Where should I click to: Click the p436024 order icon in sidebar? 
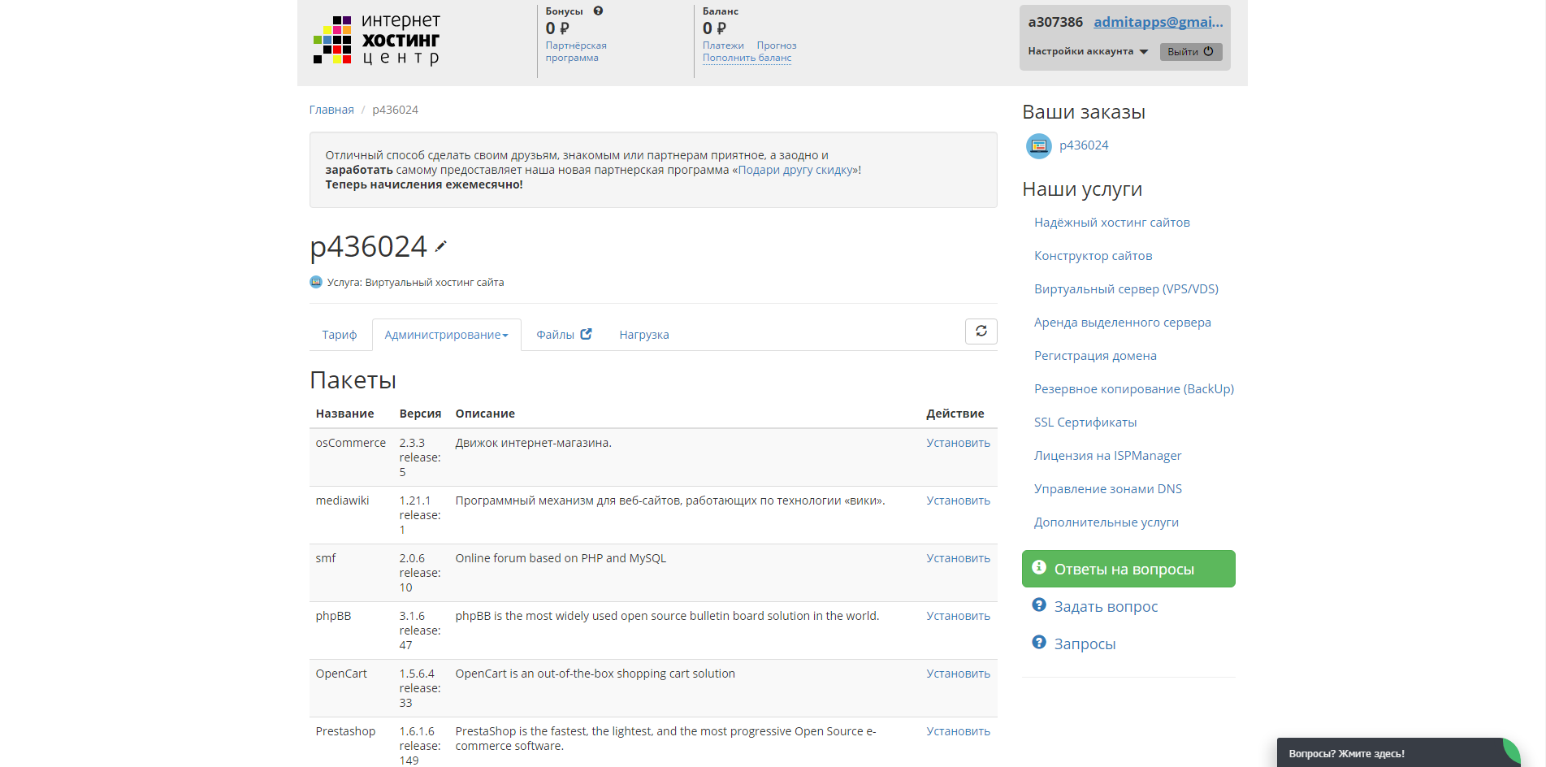click(x=1038, y=146)
